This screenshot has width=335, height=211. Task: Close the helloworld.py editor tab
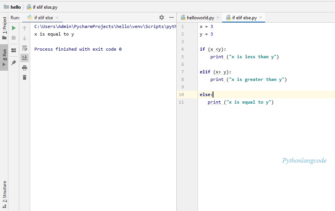pyautogui.click(x=218, y=17)
